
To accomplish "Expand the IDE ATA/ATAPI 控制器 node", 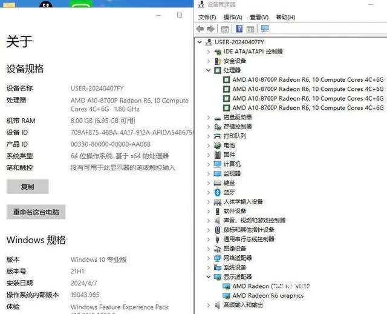I will [x=208, y=52].
